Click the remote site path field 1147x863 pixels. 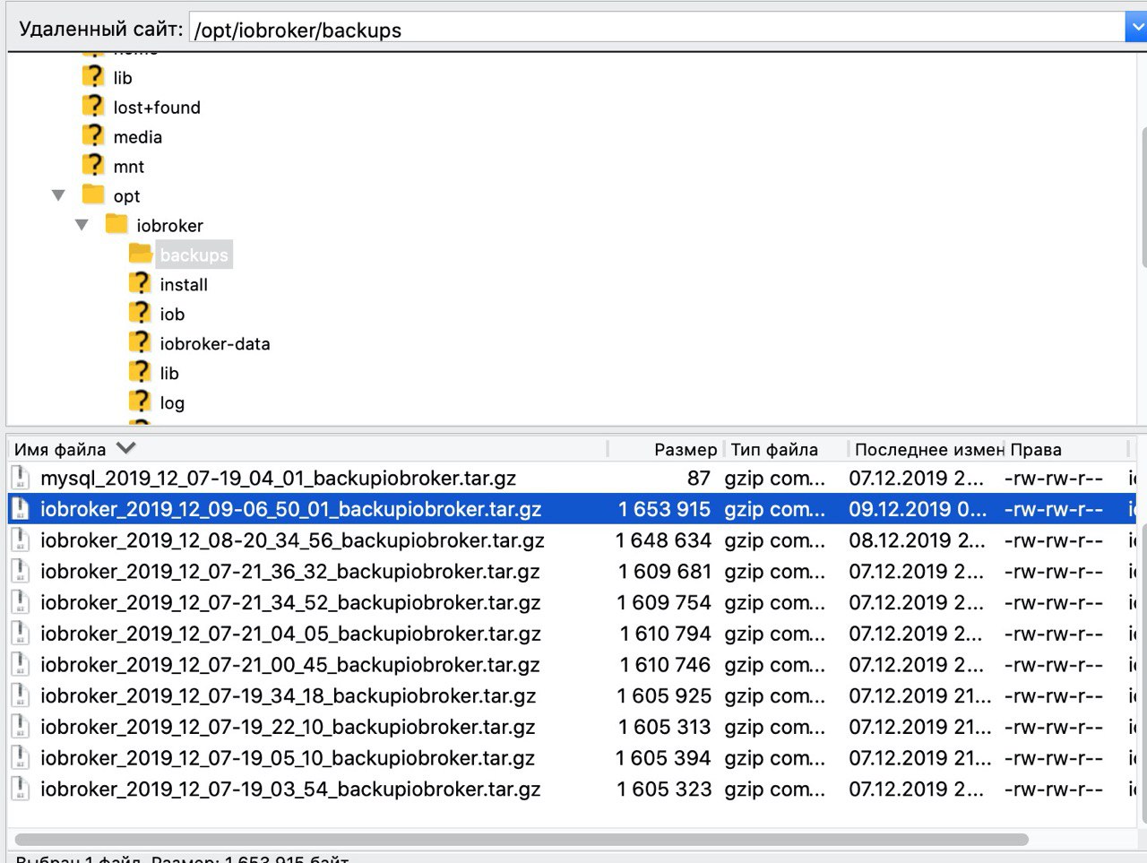657,28
